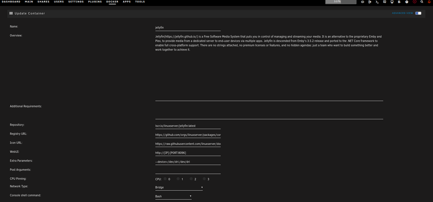Click the Extra Parameters field with --device=/dev/dri

click(188, 162)
